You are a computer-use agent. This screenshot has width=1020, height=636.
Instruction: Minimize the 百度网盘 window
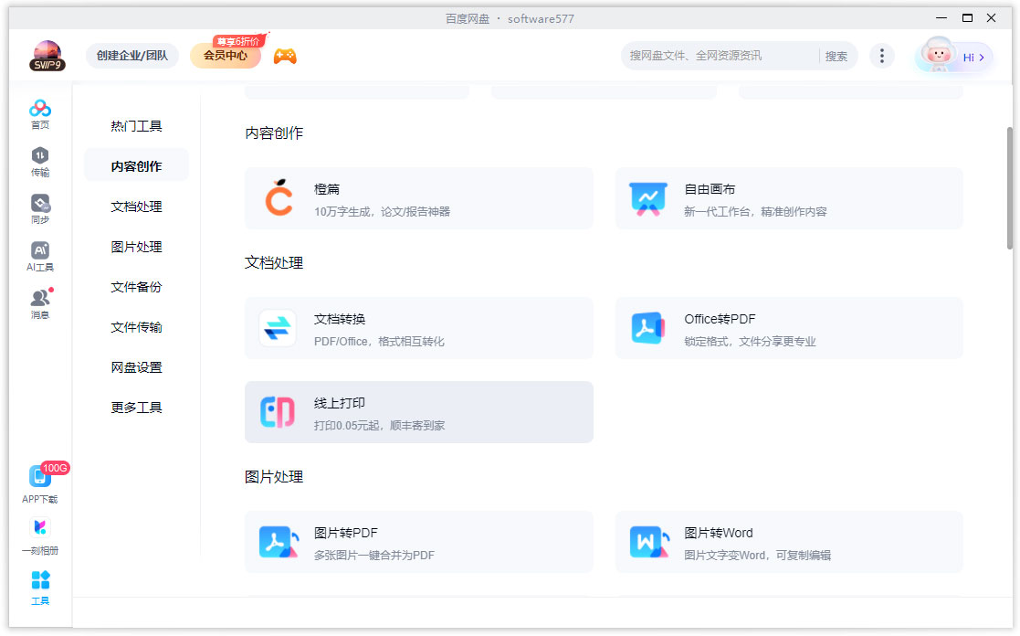click(x=941, y=18)
